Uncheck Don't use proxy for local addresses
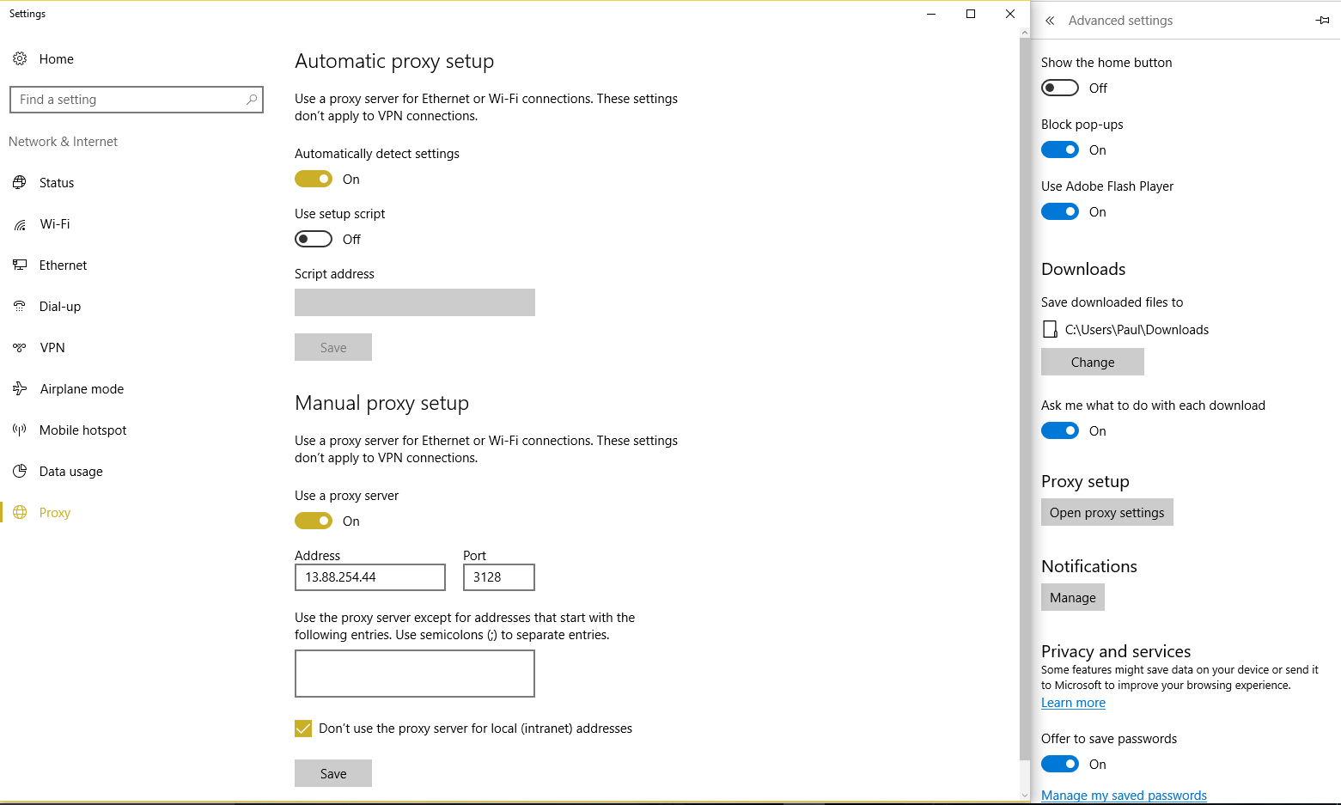The height and width of the screenshot is (805, 1341). (303, 729)
